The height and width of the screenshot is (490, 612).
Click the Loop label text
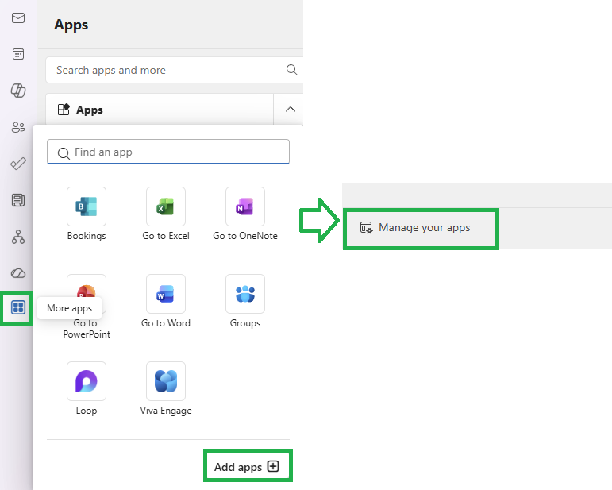87,411
